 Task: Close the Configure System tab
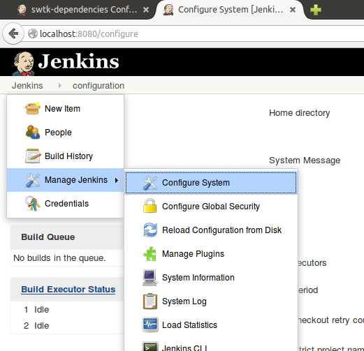click(x=293, y=10)
